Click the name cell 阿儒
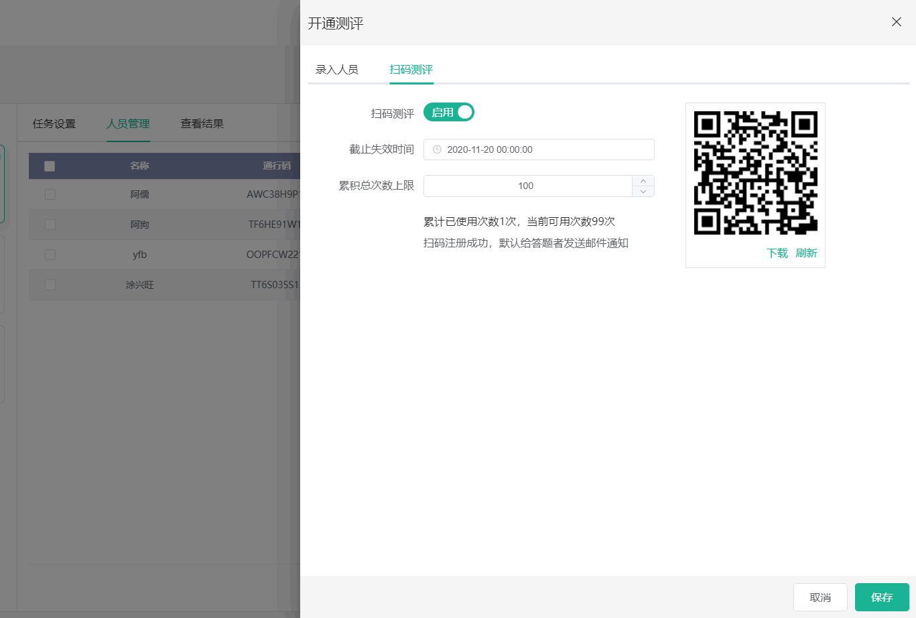916x618 pixels. [139, 194]
